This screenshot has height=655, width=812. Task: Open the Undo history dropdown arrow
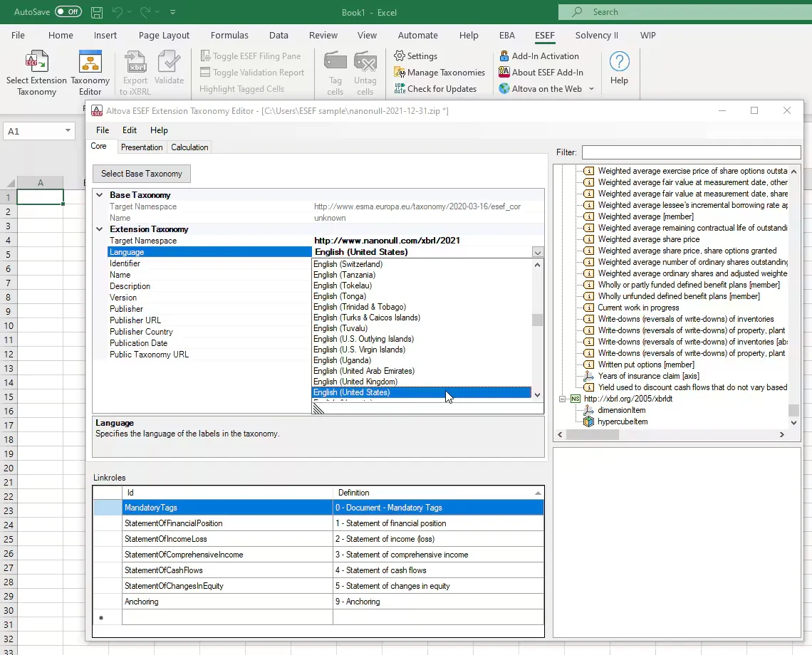click(130, 12)
